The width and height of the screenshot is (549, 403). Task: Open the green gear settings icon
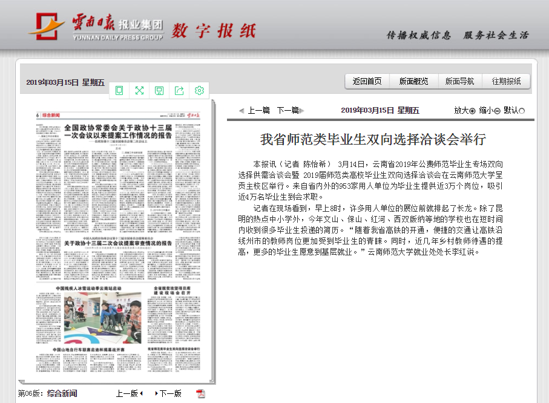(199, 91)
